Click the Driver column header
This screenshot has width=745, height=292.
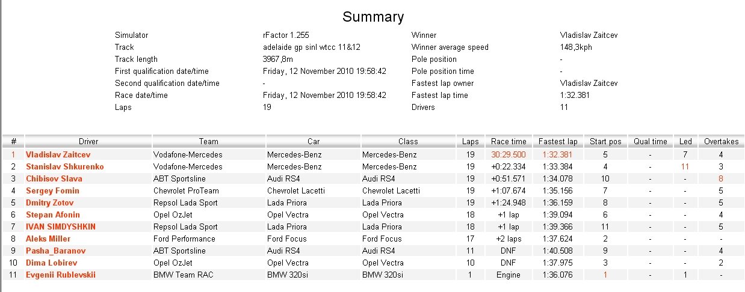click(88, 142)
